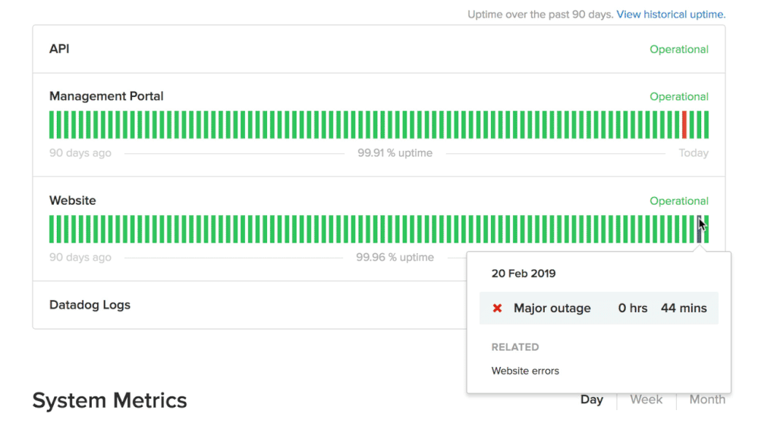Viewport: 758px width, 426px height.
Task: Click the red outage bar in Management Portal
Action: [x=684, y=124]
